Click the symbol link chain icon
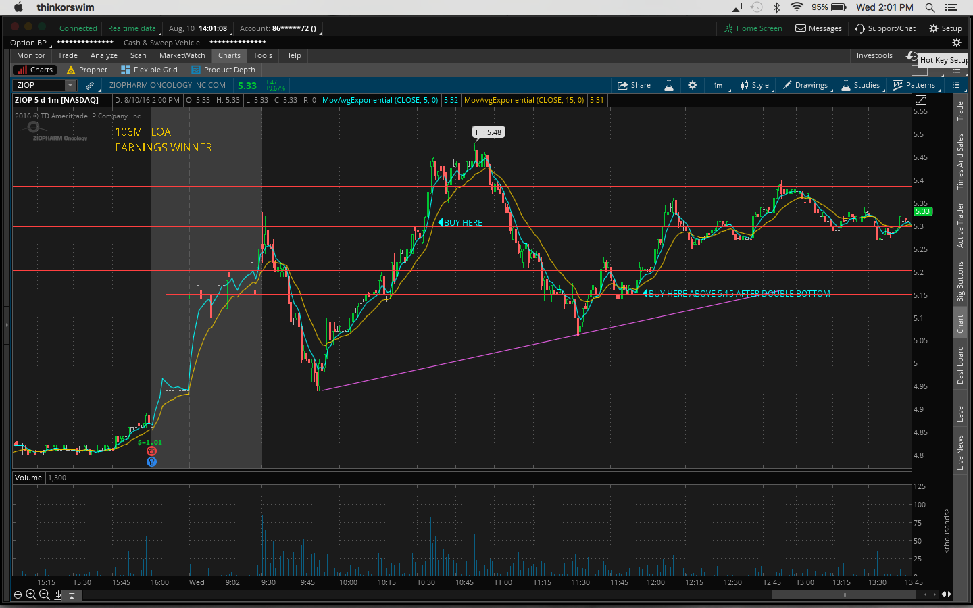Screen dimensions: 973x608 (90, 85)
